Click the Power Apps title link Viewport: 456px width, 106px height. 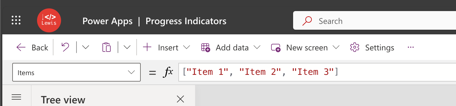[107, 21]
